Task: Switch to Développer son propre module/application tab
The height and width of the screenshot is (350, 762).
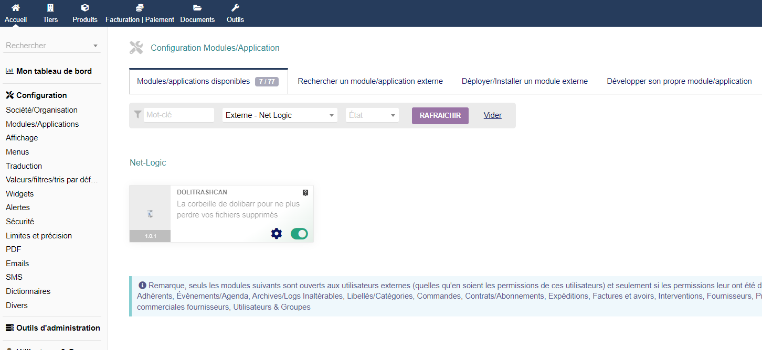Action: click(679, 81)
